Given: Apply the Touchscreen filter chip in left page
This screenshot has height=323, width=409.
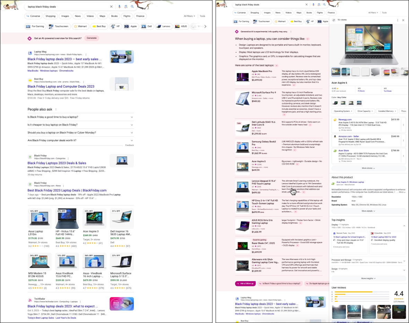Looking at the screenshot, I should pos(59,26).
